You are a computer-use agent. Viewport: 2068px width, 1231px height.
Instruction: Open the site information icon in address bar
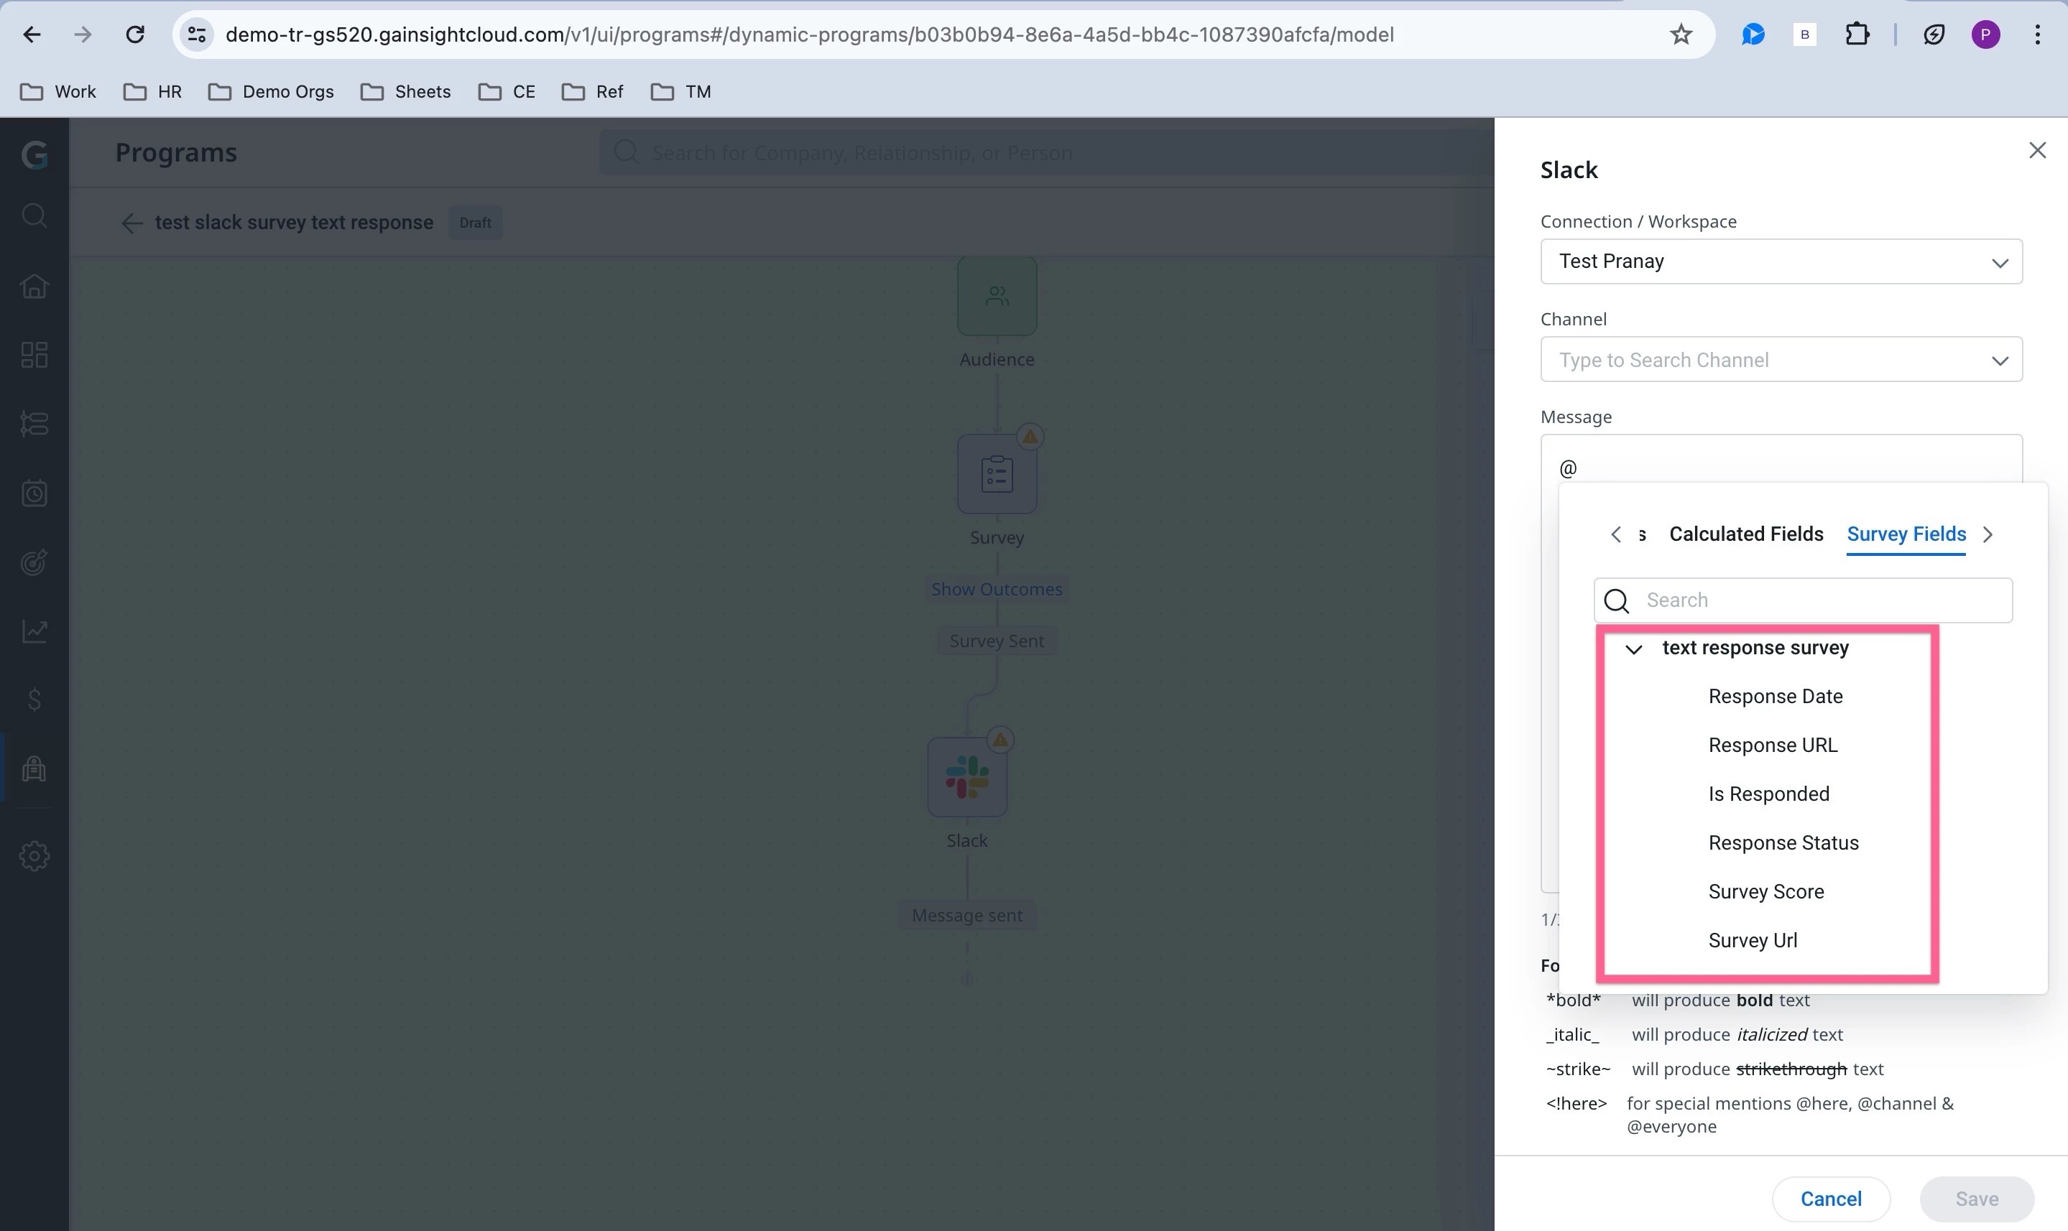click(x=197, y=34)
